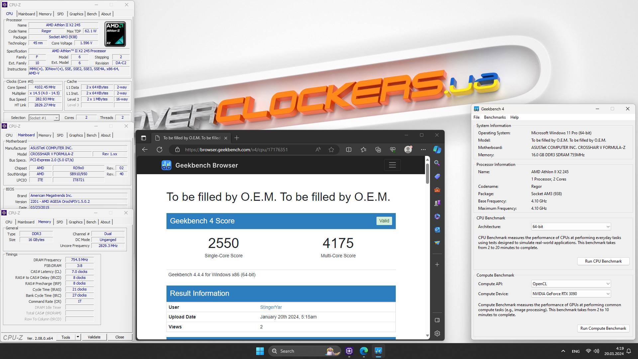The image size is (638, 359).
Task: Open the Copilot icon in Edge
Action: (437, 150)
